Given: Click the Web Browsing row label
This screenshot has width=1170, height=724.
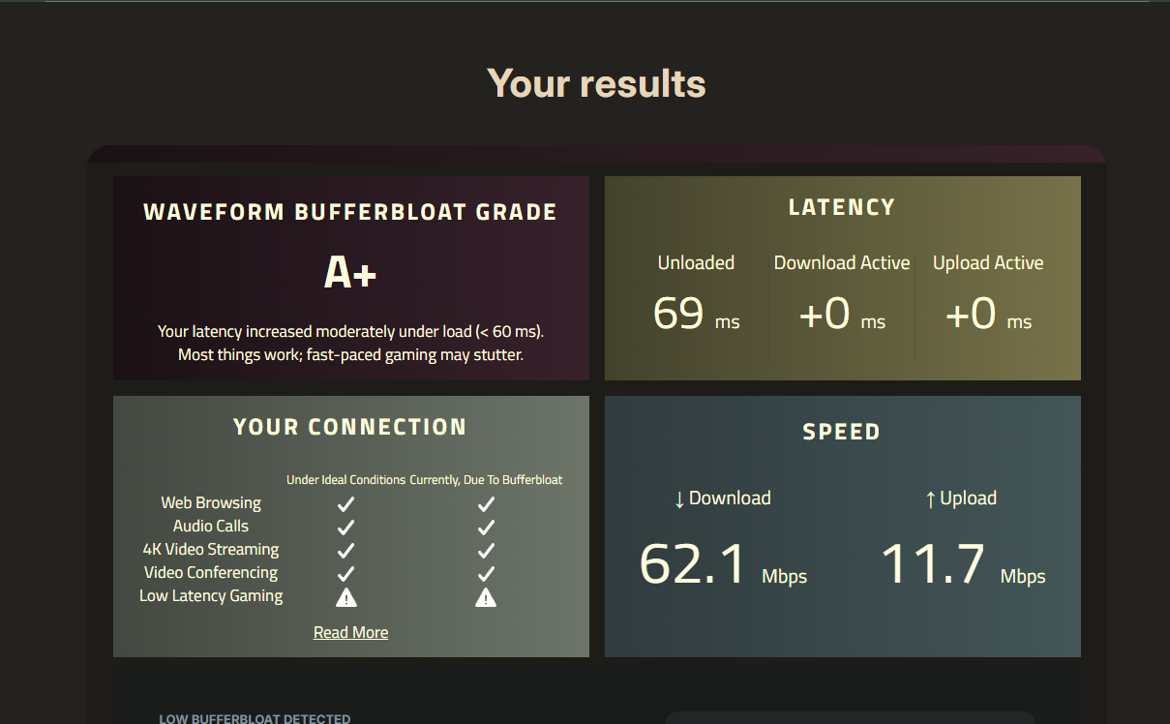Looking at the screenshot, I should coord(211,503).
